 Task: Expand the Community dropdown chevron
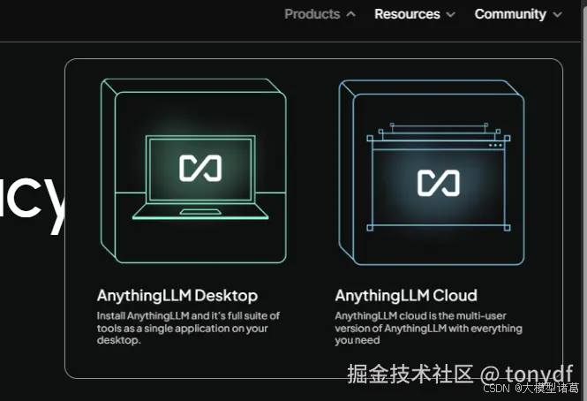point(557,15)
